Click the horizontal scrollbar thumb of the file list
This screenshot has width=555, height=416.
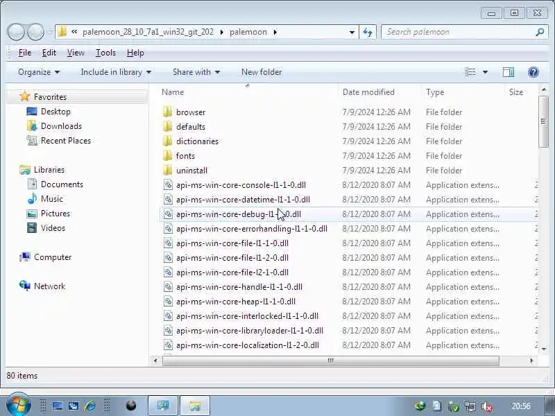(331, 361)
